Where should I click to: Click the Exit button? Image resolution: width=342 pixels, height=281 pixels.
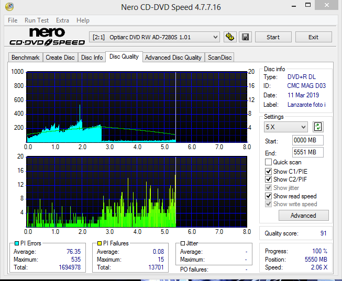coord(313,37)
